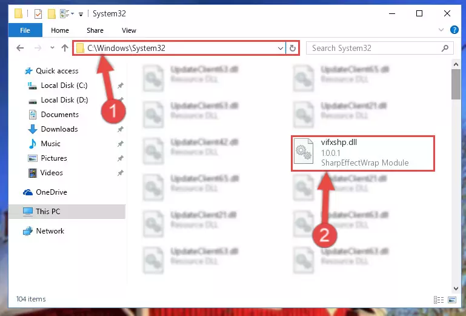
Task: Click the search magnifier icon
Action: click(445, 48)
